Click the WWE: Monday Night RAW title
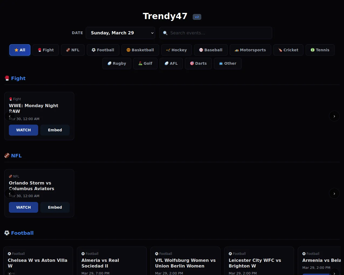344x275 pixels. [34, 108]
